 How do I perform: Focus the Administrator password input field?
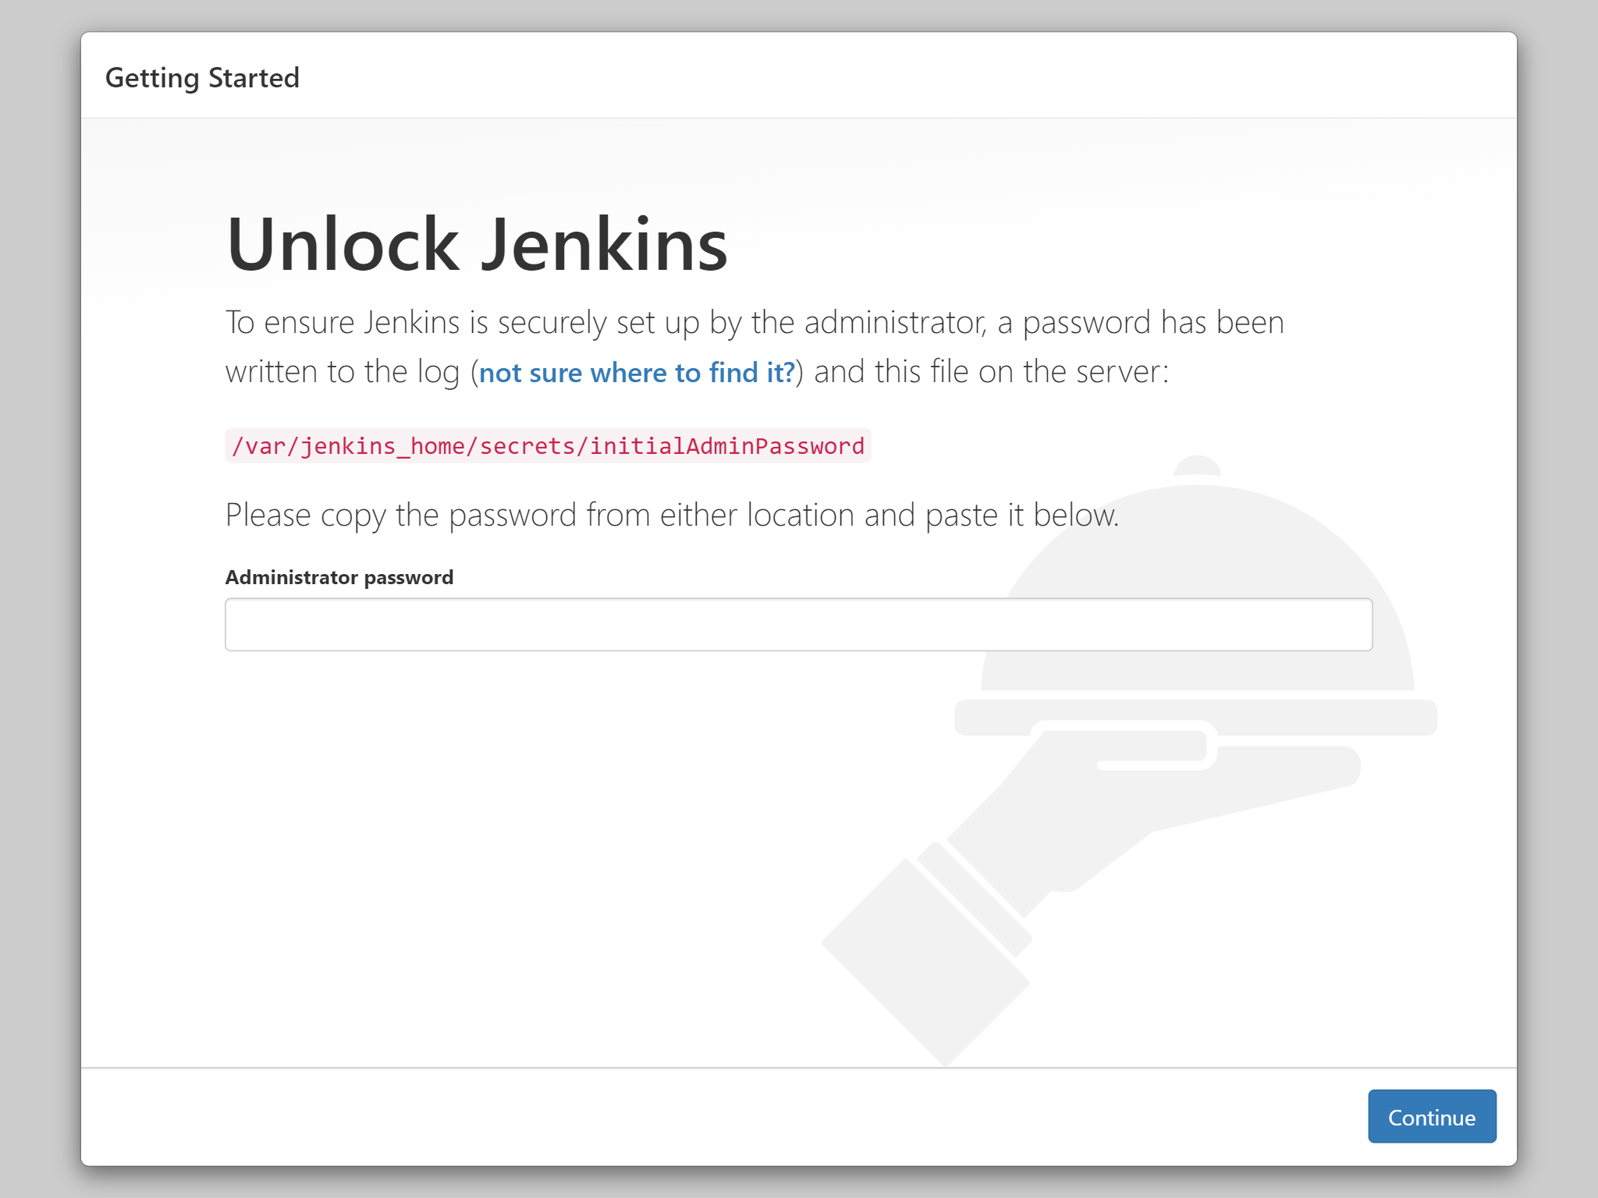[797, 625]
